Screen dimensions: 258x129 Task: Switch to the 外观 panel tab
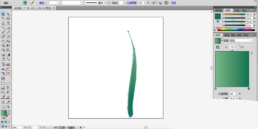tap(237, 10)
